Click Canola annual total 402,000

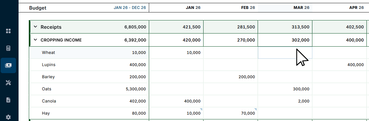pyautogui.click(x=138, y=101)
